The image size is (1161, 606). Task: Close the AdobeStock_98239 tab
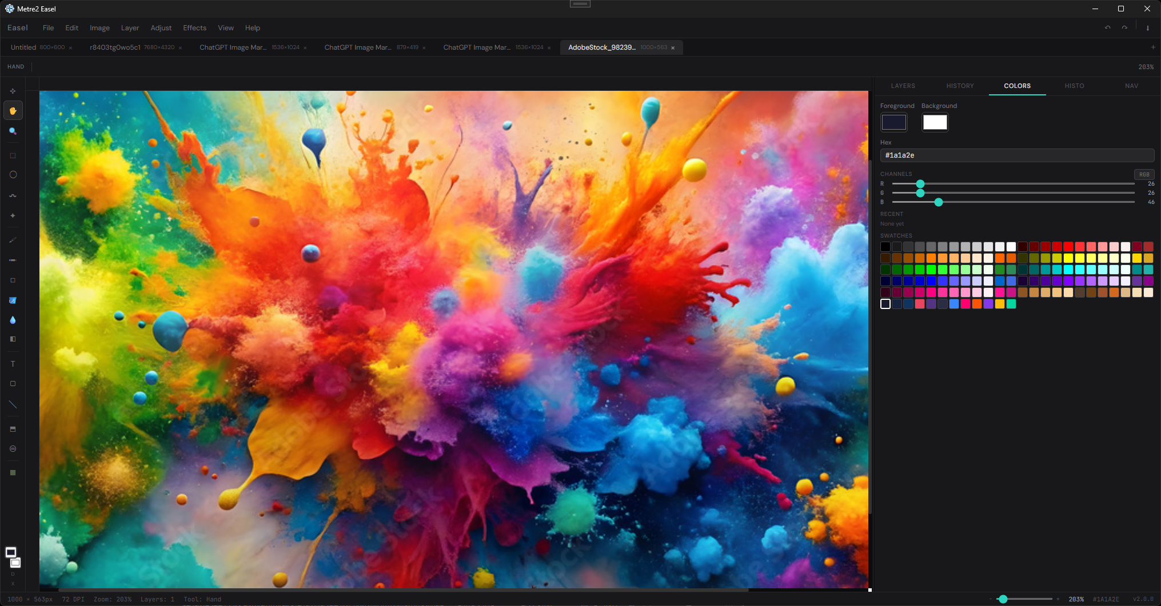pyautogui.click(x=673, y=48)
